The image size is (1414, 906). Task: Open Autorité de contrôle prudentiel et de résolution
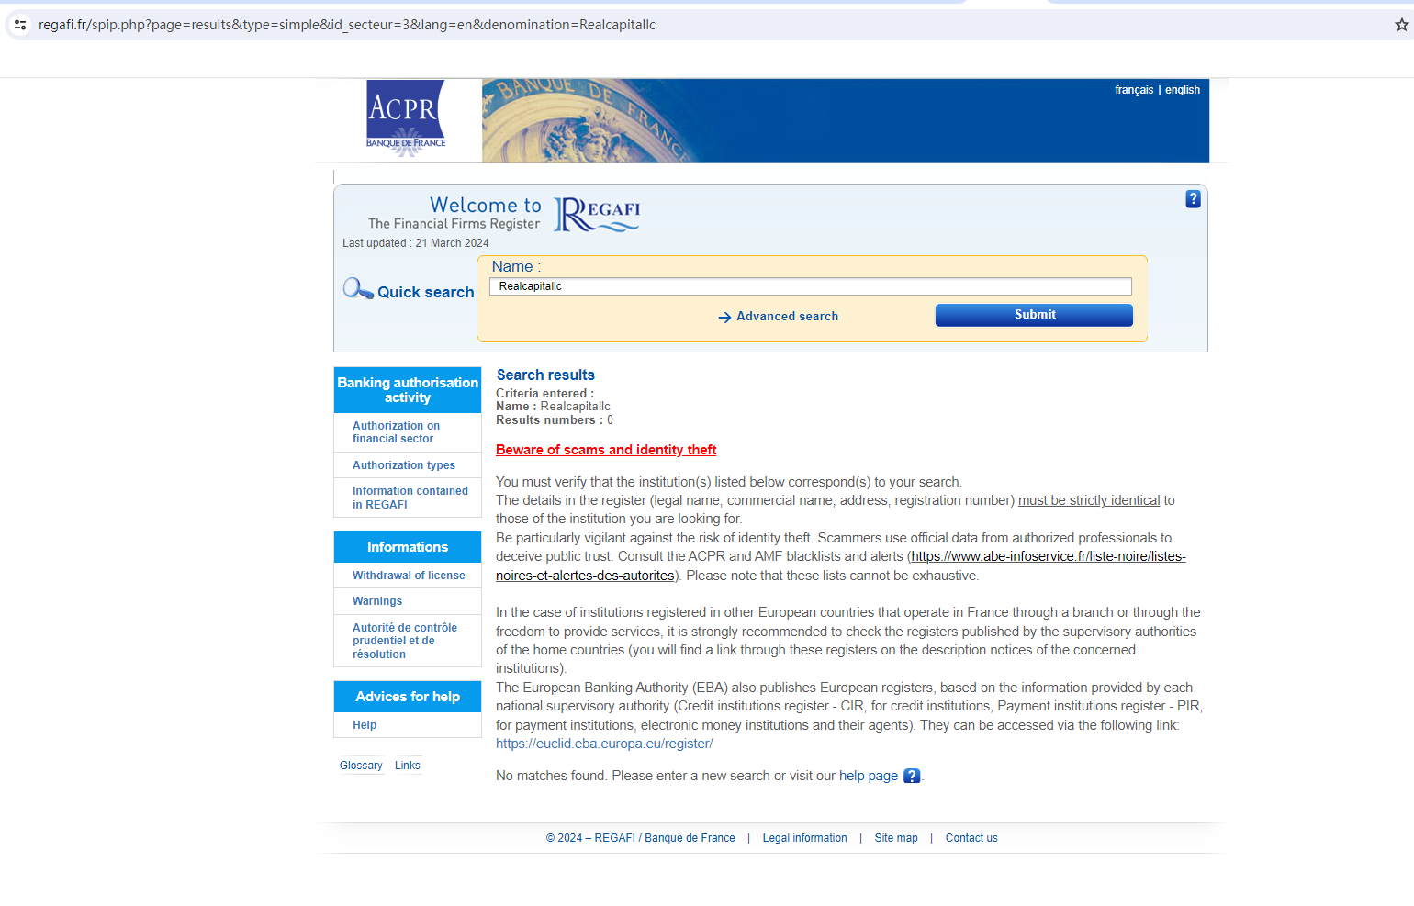pos(405,641)
